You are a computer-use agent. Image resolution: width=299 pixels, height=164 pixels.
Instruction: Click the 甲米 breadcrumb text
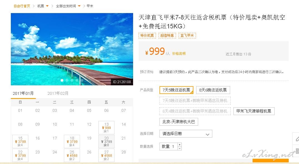click(90, 6)
